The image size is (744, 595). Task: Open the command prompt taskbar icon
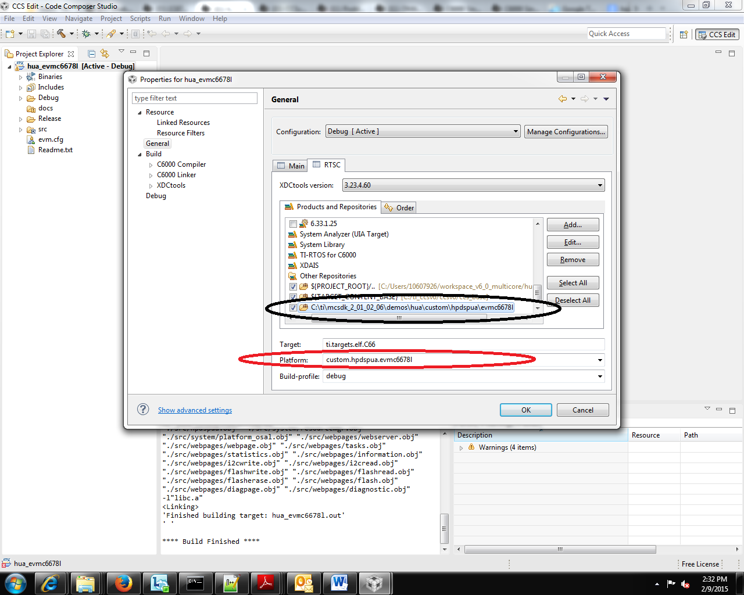(195, 583)
